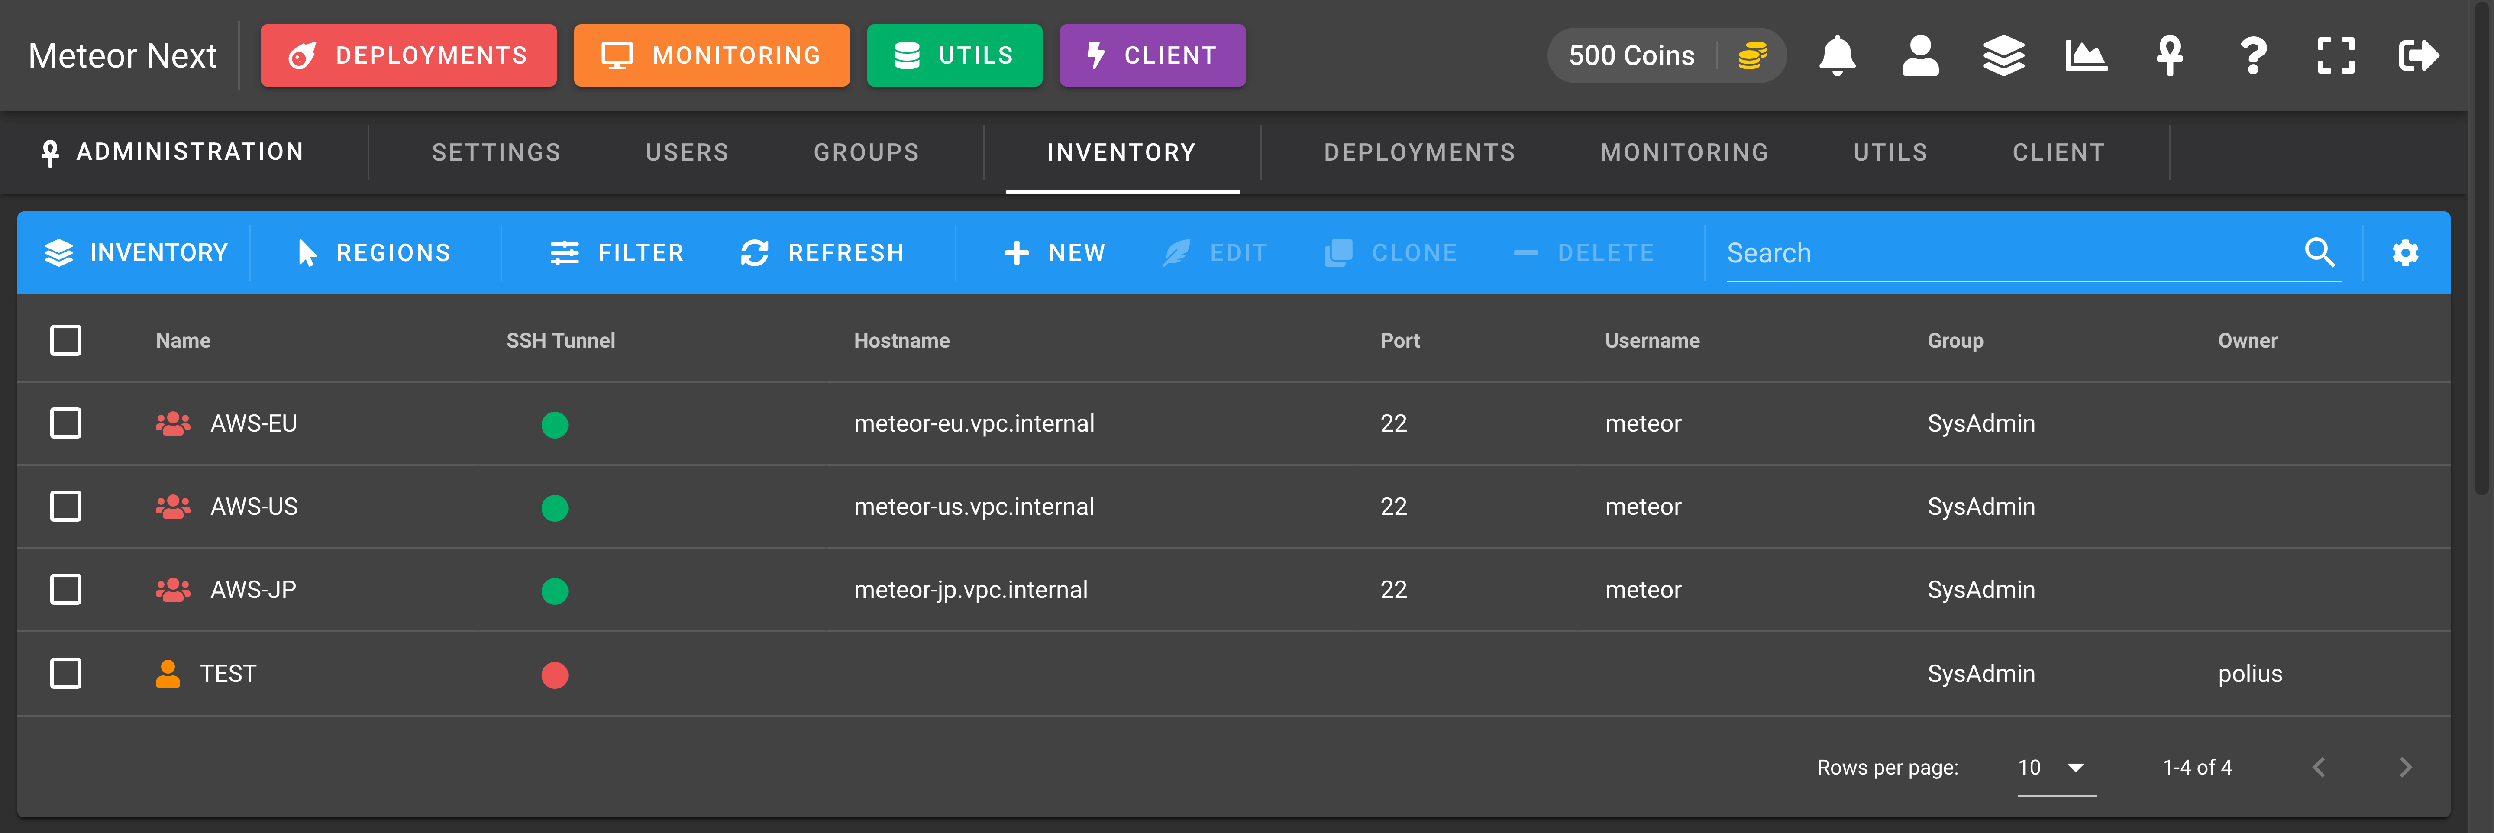This screenshot has width=2494, height=833.
Task: Click the green Utils button
Action: point(955,55)
